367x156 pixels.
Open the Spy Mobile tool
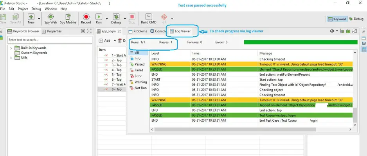click(x=68, y=18)
